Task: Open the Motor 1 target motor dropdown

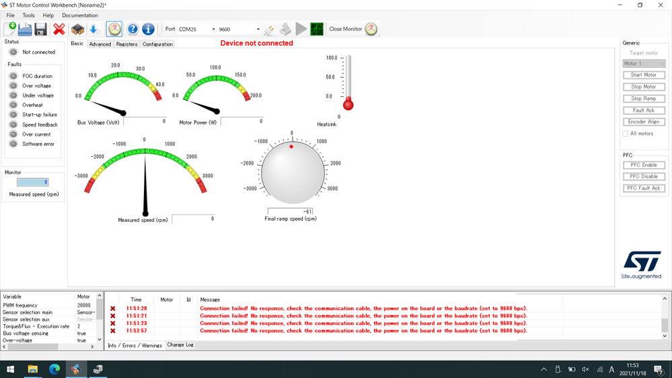Action: point(644,63)
